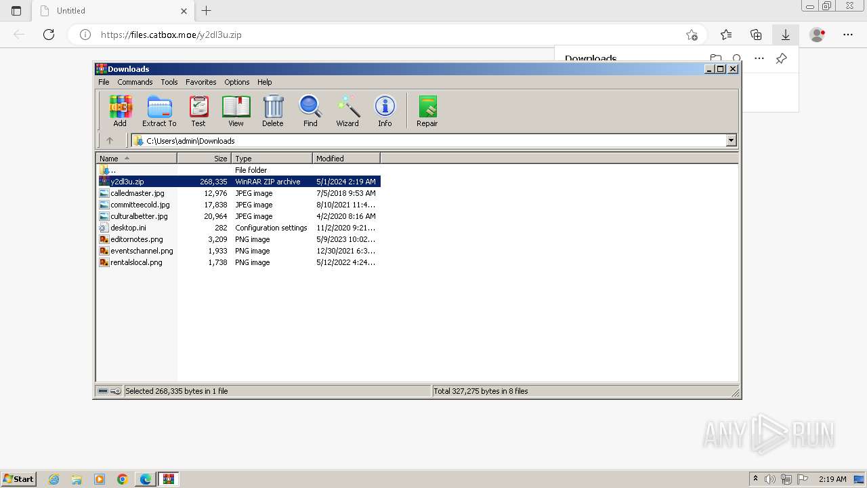Open the Favorites menu in WinRAR
Screen dimensions: 867x488
pos(201,82)
